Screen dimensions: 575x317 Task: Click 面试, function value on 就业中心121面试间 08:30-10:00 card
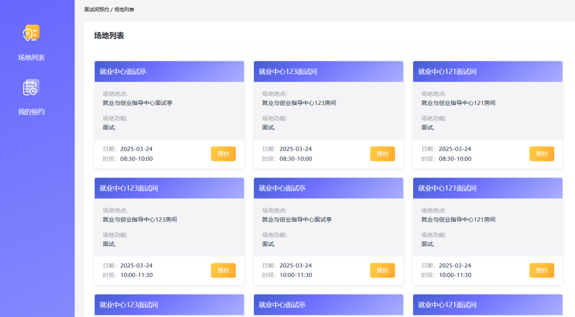[428, 128]
